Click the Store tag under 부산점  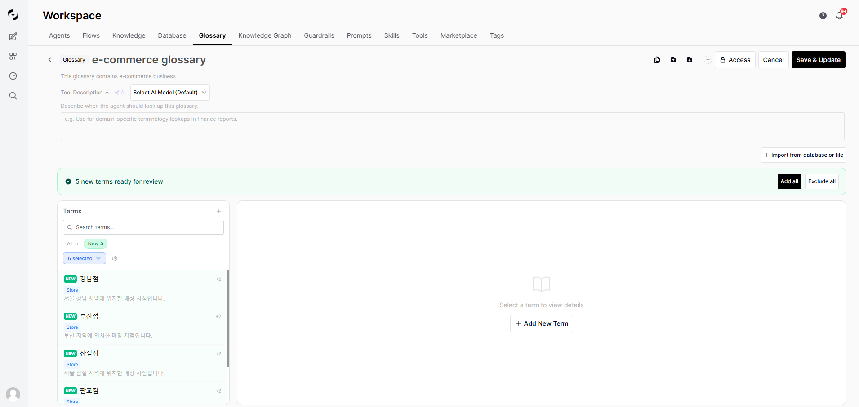pyautogui.click(x=72, y=327)
